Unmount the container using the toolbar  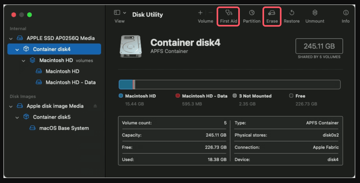315,16
